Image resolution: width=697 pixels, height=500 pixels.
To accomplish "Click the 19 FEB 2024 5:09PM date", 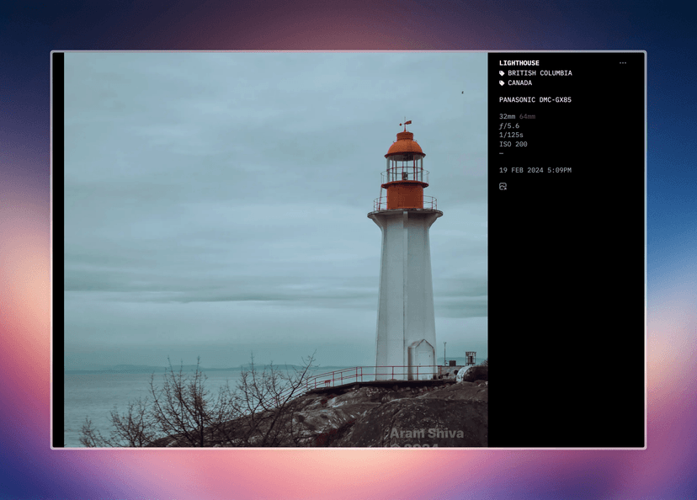I will click(535, 170).
